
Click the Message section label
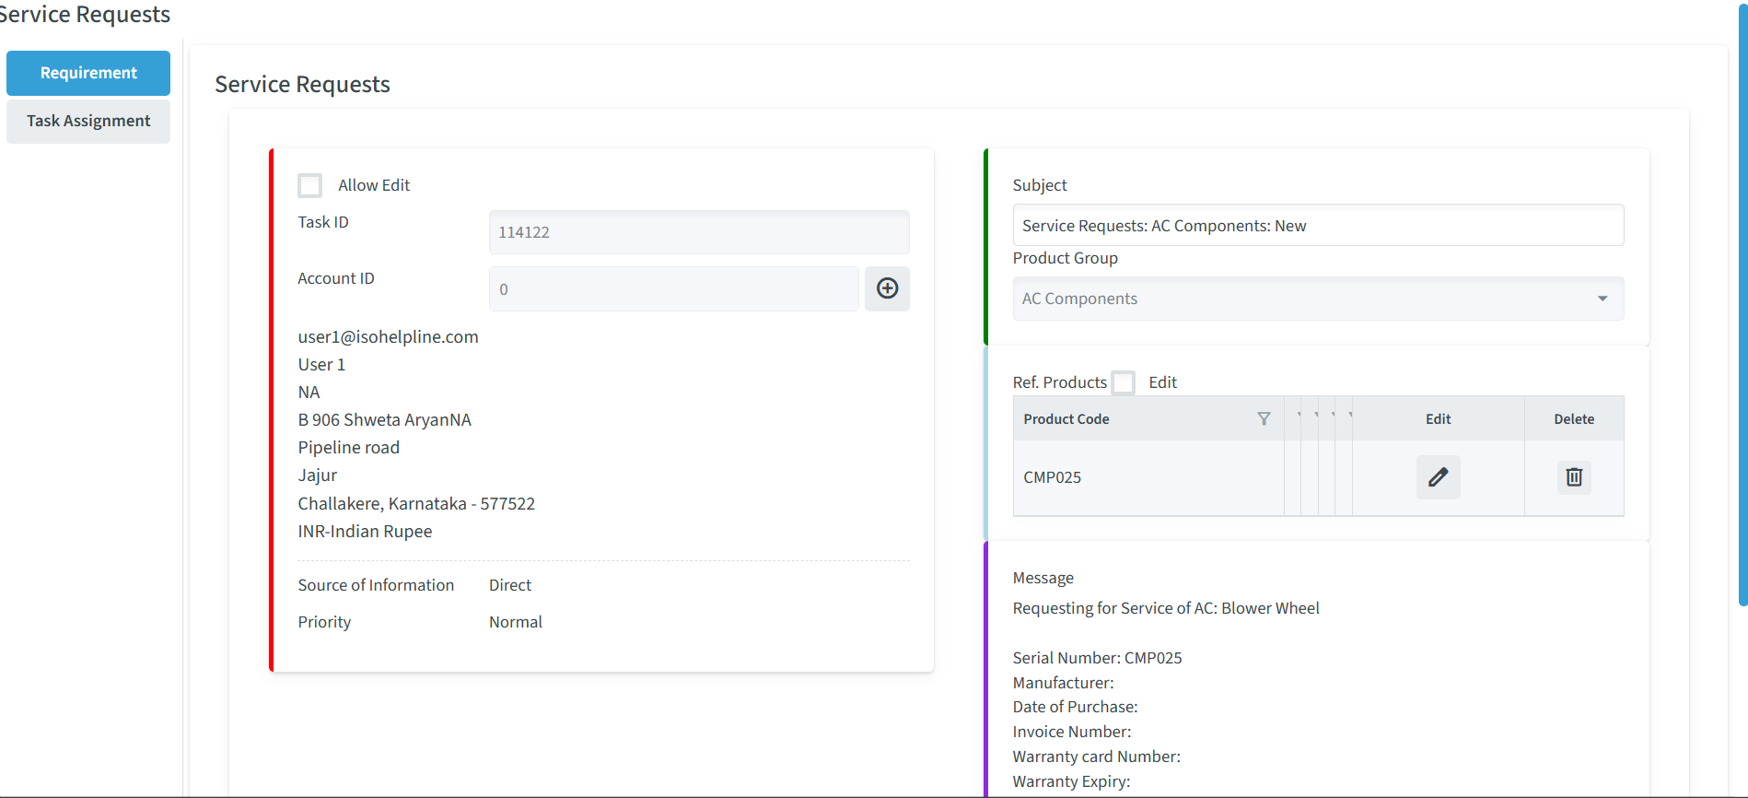[1043, 578]
